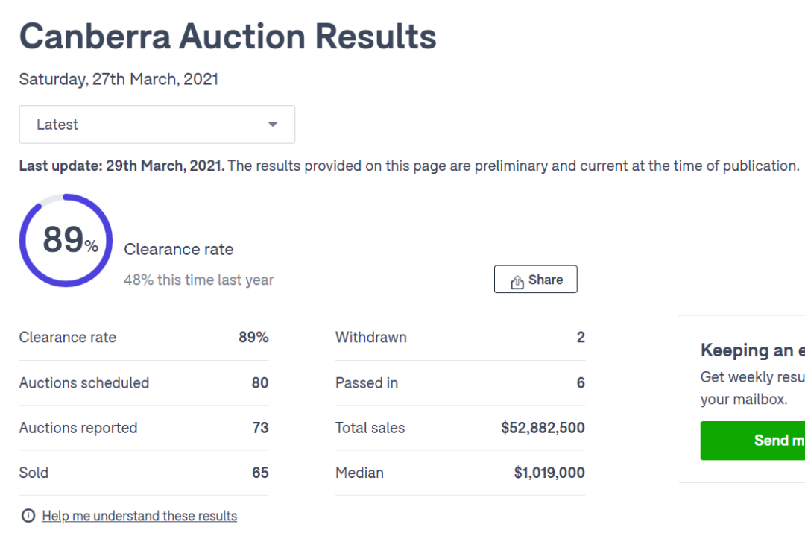Select the Latest results date combo box
The width and height of the screenshot is (805, 542).
click(x=157, y=125)
